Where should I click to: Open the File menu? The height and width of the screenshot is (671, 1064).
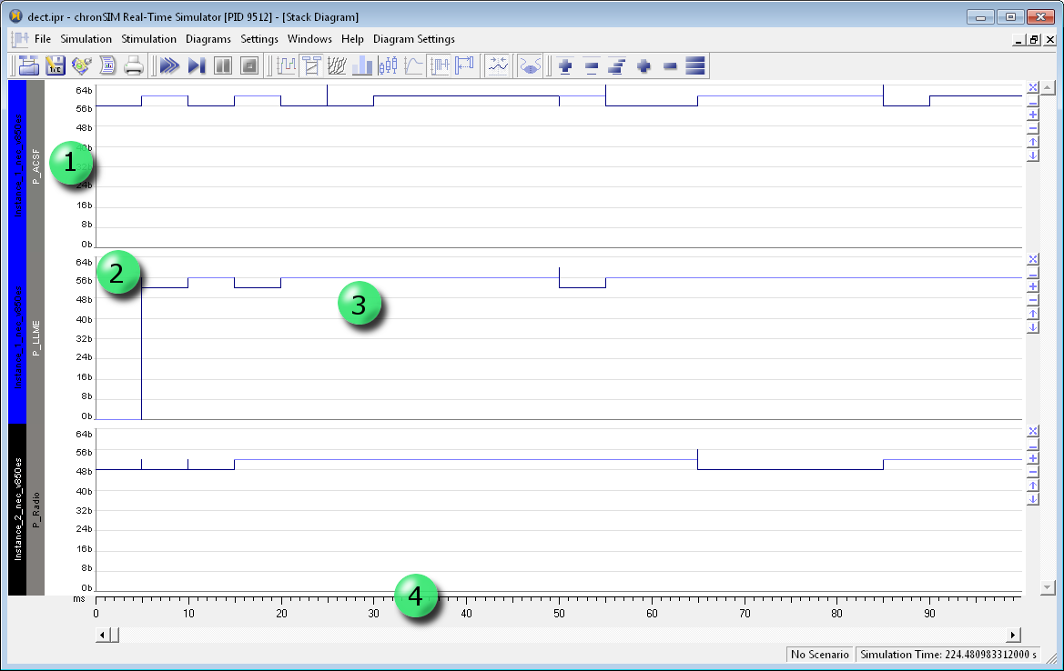pyautogui.click(x=43, y=39)
